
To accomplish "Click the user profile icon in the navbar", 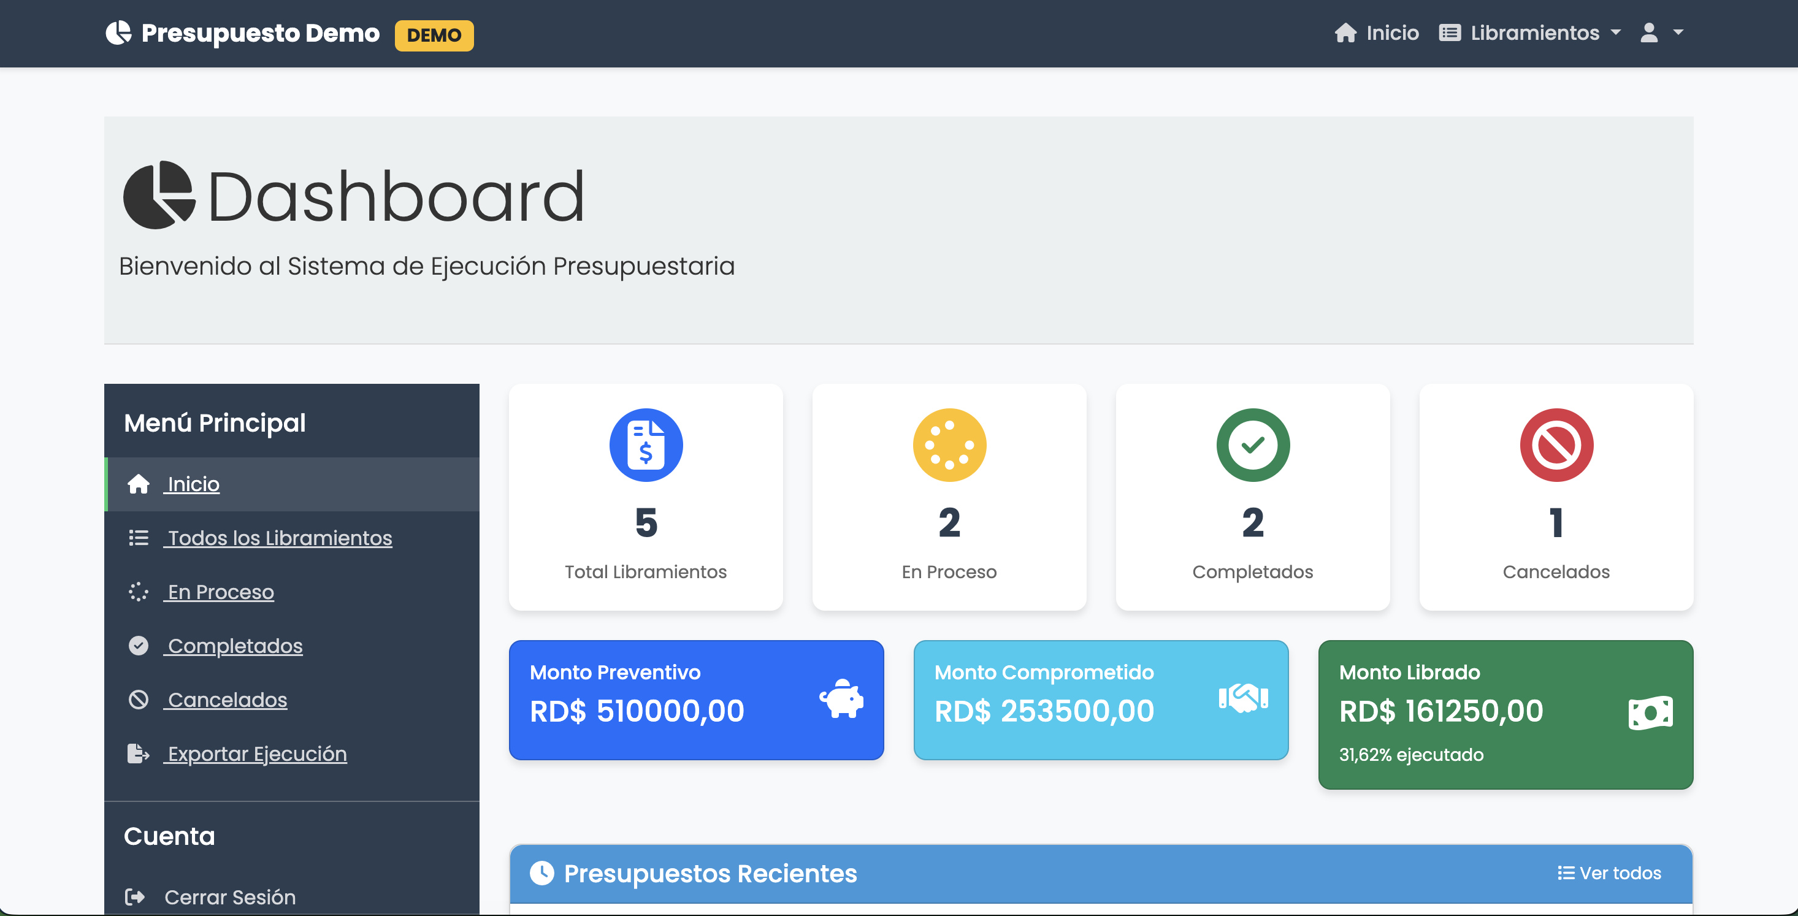I will [x=1648, y=32].
